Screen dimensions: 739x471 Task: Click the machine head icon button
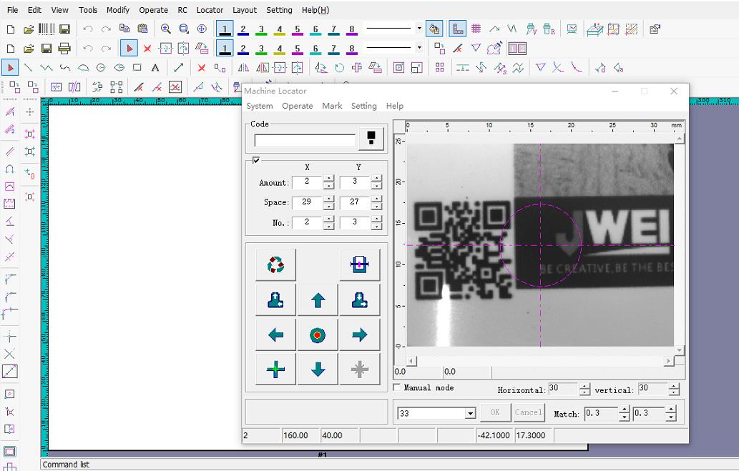tap(360, 264)
